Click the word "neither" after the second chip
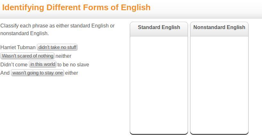The width and height of the screenshot is (262, 136). click(63, 56)
